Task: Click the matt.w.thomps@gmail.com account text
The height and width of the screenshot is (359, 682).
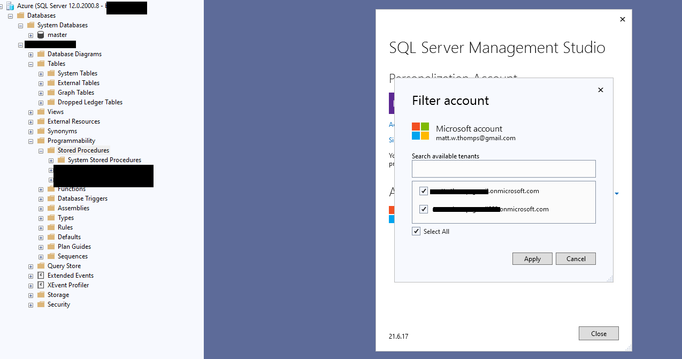Action: click(x=476, y=138)
